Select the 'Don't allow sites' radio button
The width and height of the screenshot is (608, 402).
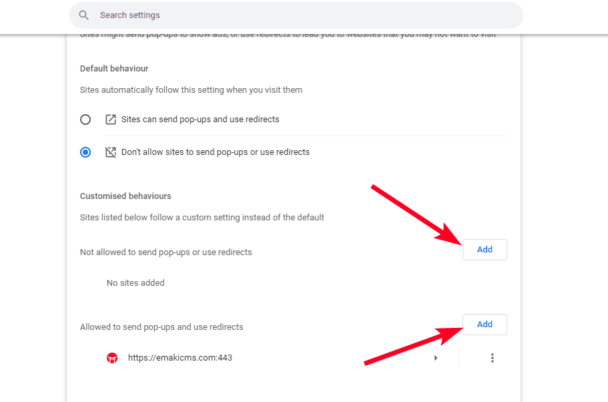click(85, 152)
